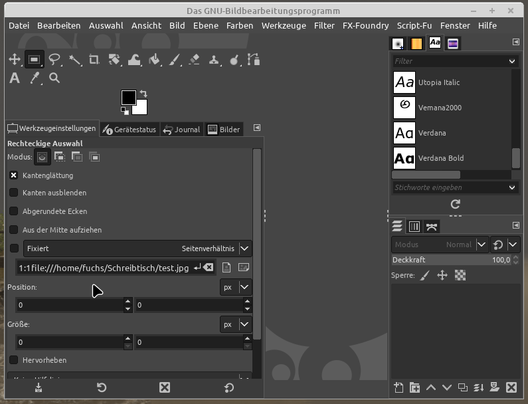Image resolution: width=528 pixels, height=404 pixels.
Task: Open the Script-Fu menu
Action: coord(414,26)
